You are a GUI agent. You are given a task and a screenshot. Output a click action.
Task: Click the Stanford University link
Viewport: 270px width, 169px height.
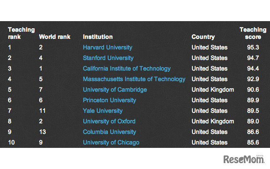point(108,58)
